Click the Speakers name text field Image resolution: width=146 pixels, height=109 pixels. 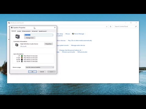39,35
